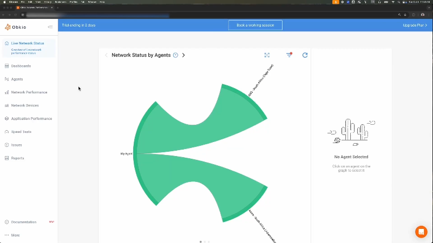Go to next chart using right chevron
This screenshot has width=433, height=243.
[183, 55]
